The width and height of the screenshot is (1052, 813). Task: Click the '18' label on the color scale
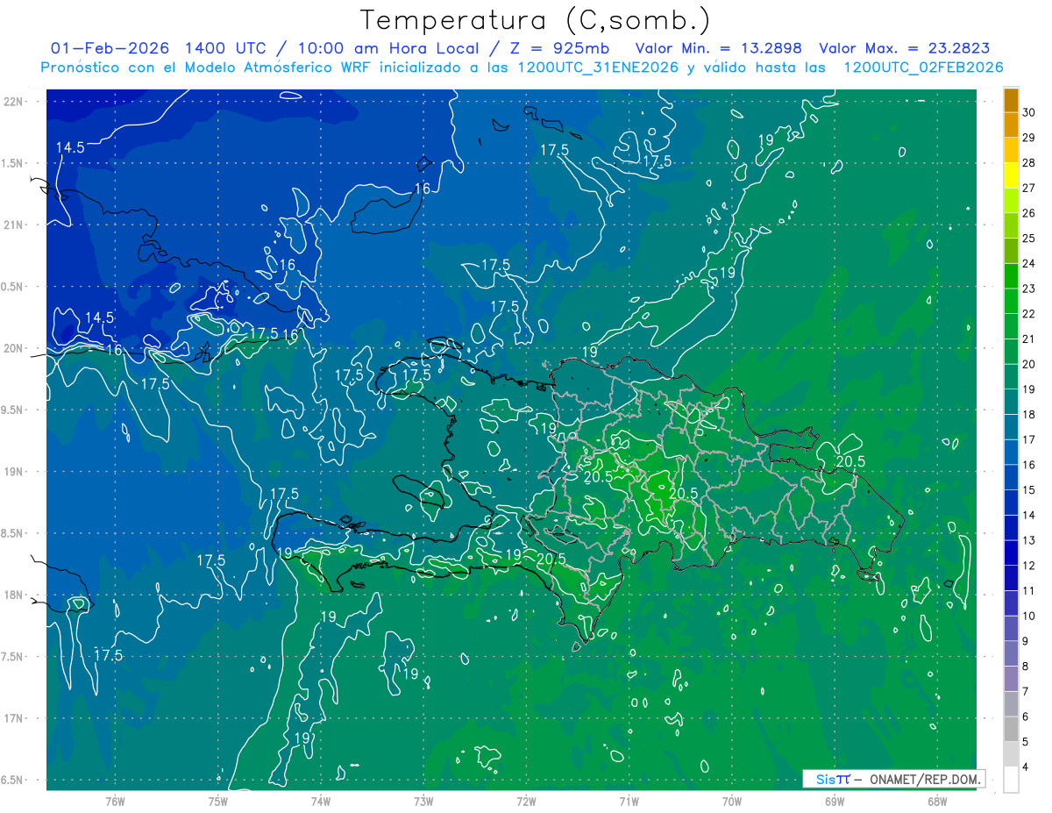(x=1029, y=415)
